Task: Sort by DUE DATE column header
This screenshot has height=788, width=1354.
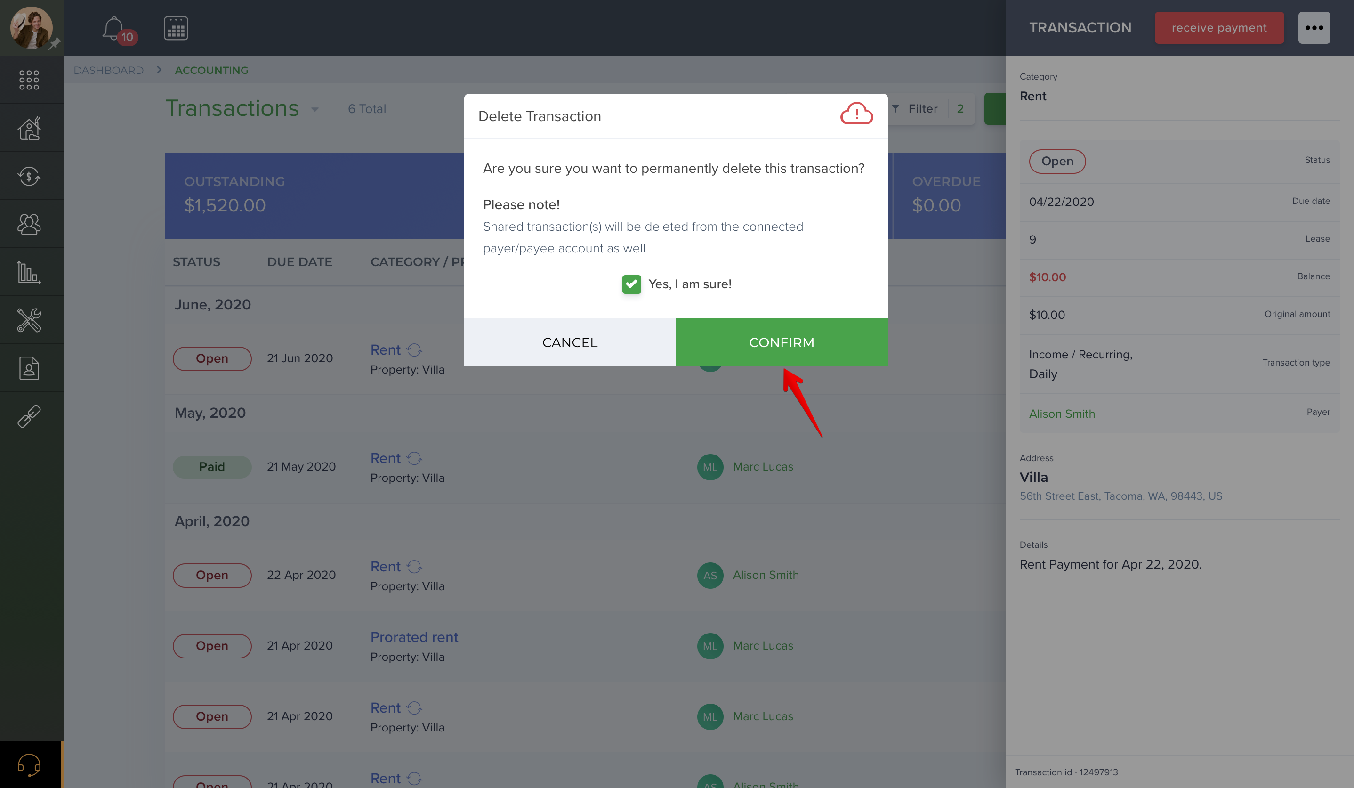Action: 299,262
